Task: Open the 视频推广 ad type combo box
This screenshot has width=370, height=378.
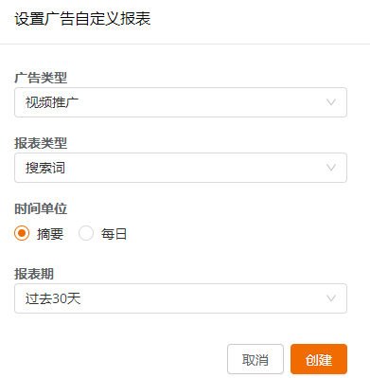Action: [181, 102]
